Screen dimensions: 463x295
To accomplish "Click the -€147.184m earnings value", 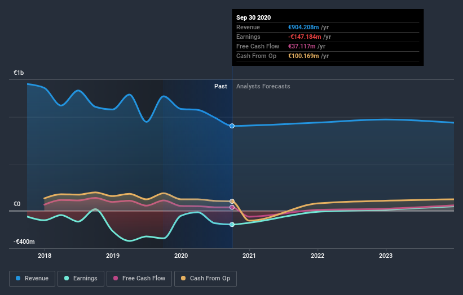I will 305,37.
